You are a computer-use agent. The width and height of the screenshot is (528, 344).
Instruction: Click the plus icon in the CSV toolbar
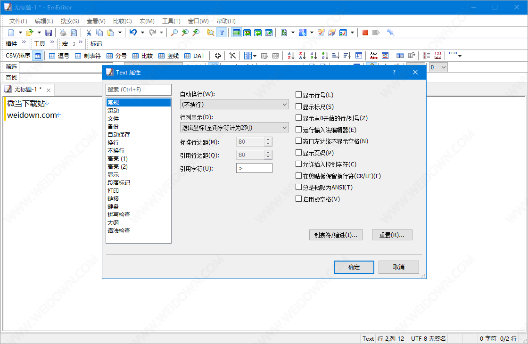(218, 56)
